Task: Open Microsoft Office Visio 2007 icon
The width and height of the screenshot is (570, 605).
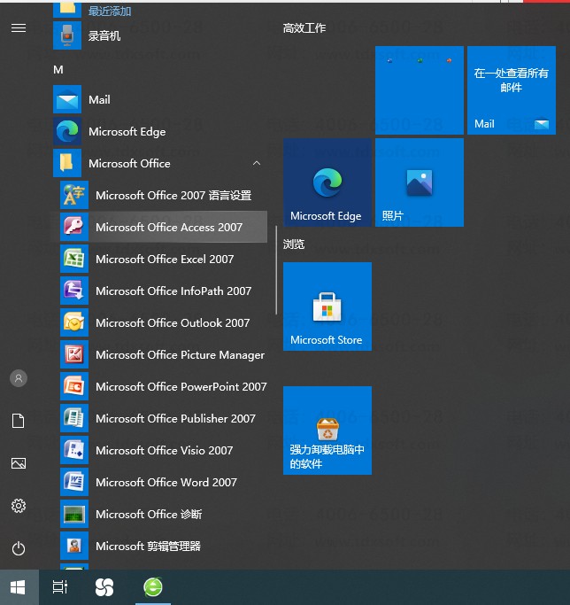Action: coord(73,450)
